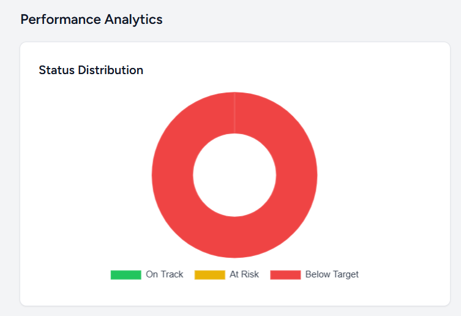Click the word "Status" in the card title

pos(56,70)
